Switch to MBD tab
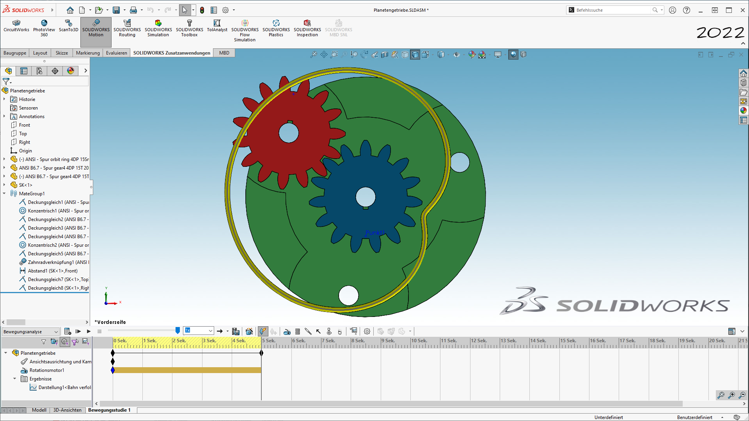Screen dimensions: 749x421 (224, 53)
